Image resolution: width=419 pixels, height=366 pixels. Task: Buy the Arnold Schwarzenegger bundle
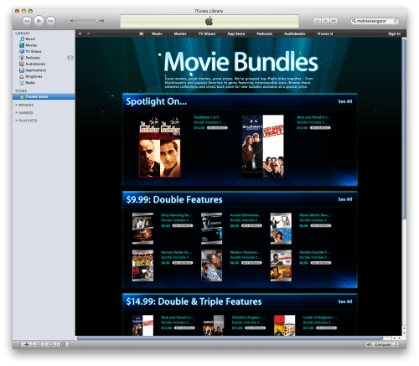coord(251,225)
